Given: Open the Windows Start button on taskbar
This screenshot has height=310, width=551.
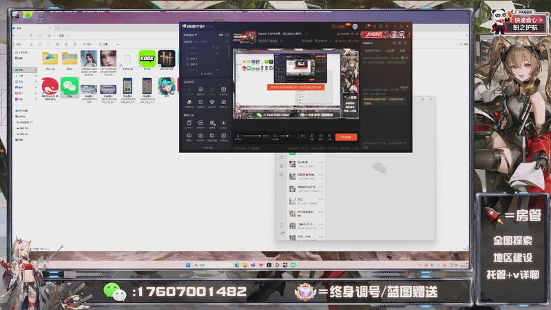Looking at the screenshot, I should [x=188, y=265].
